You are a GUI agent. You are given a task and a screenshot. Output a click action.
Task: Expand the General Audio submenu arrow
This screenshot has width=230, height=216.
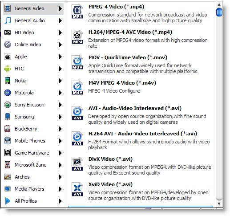(60, 20)
